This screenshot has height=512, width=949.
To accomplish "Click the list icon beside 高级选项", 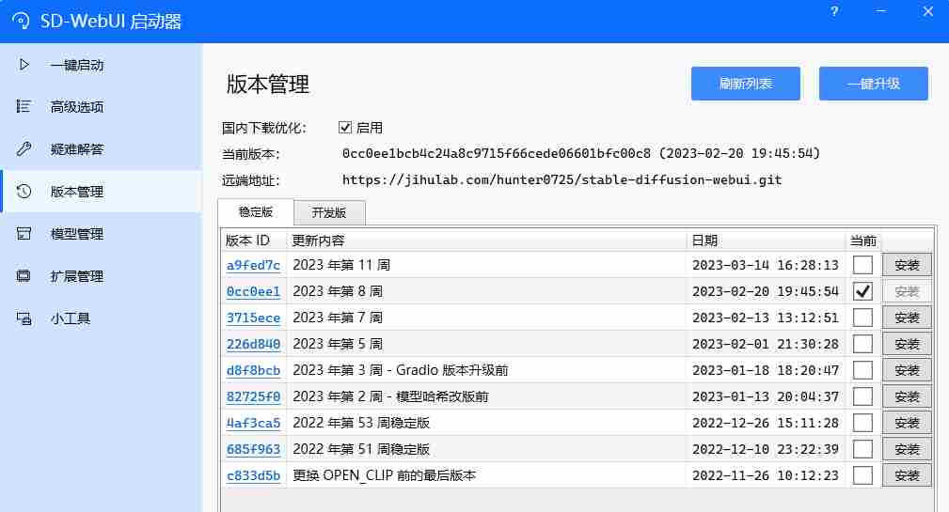I will point(23,106).
